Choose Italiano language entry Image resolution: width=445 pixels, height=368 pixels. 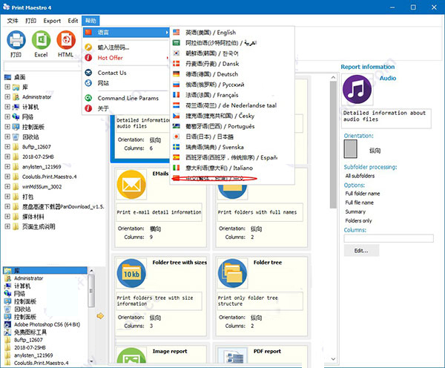pyautogui.click(x=232, y=168)
